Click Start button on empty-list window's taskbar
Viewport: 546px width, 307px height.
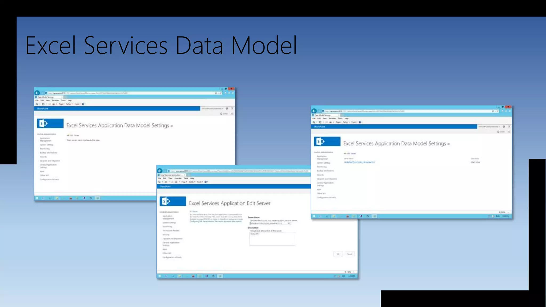37,198
